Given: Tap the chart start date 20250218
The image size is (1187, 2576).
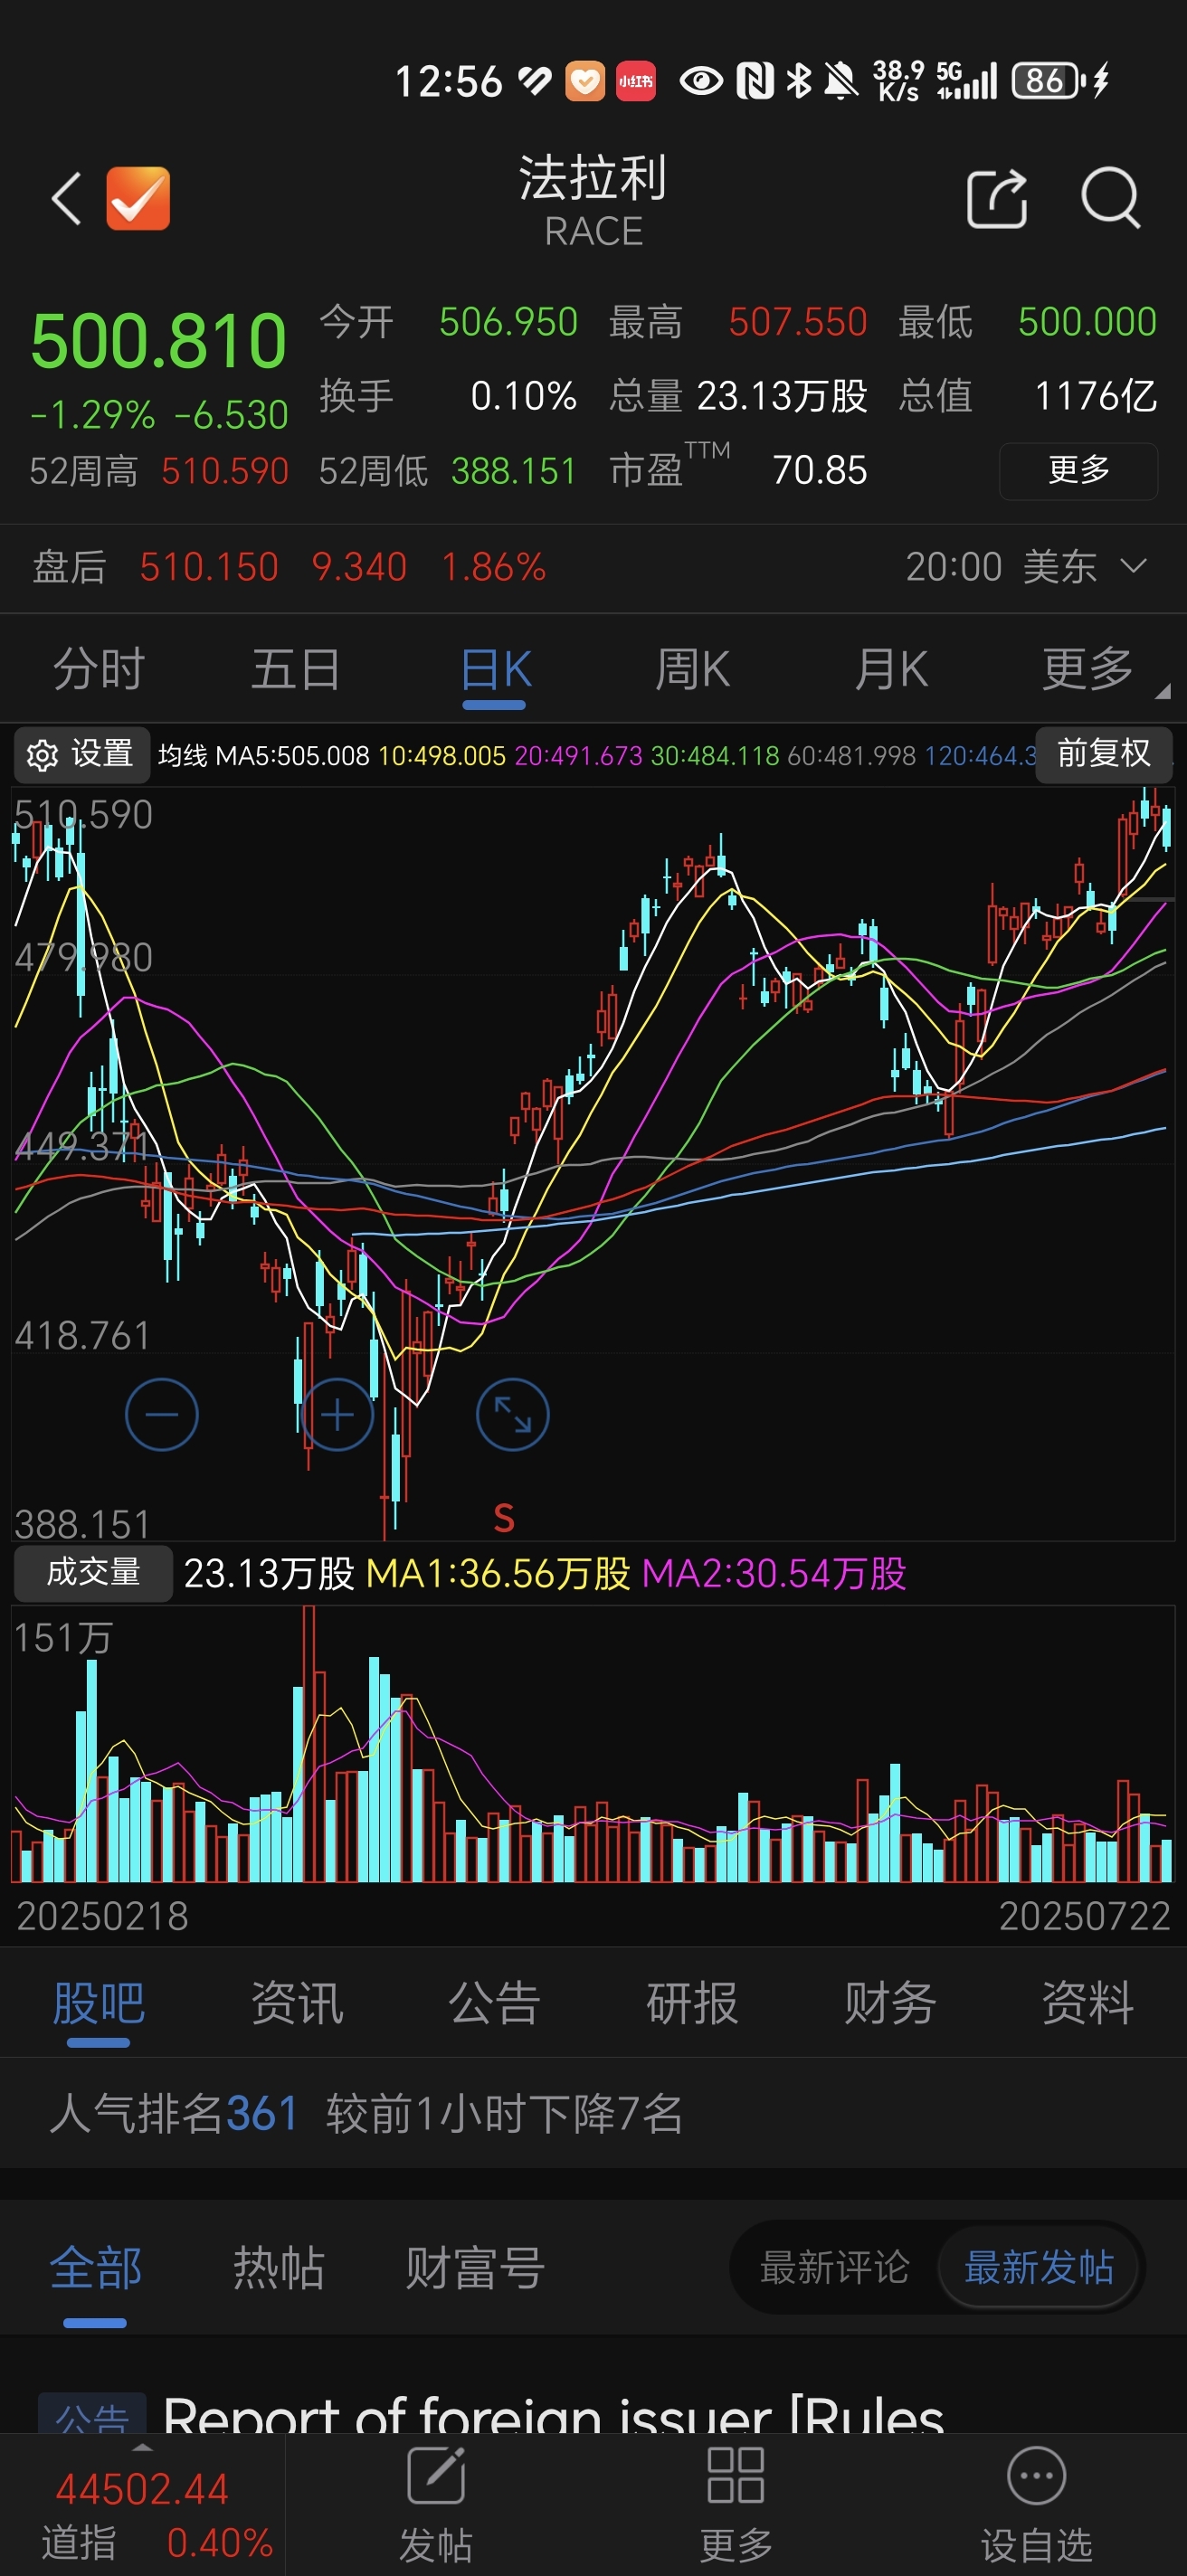Looking at the screenshot, I should [102, 1916].
